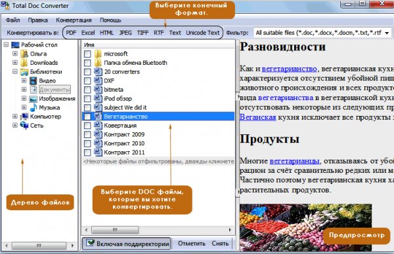Open Веганская link in preview

tap(258, 117)
